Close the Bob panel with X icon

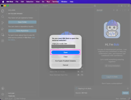(x=129, y=10)
